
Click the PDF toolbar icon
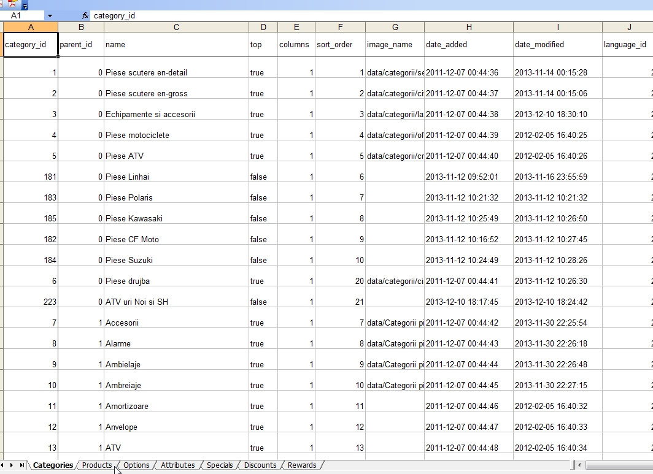point(12,4)
